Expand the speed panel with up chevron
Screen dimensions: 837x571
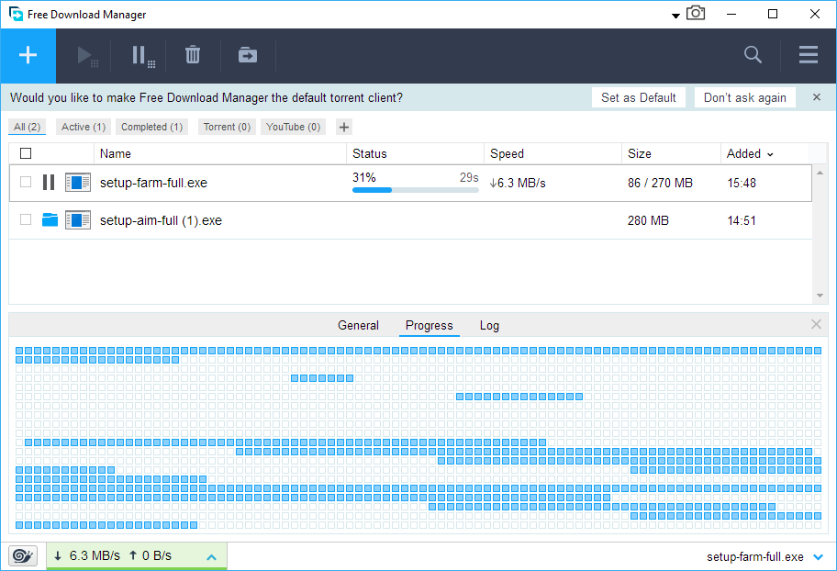coord(211,557)
